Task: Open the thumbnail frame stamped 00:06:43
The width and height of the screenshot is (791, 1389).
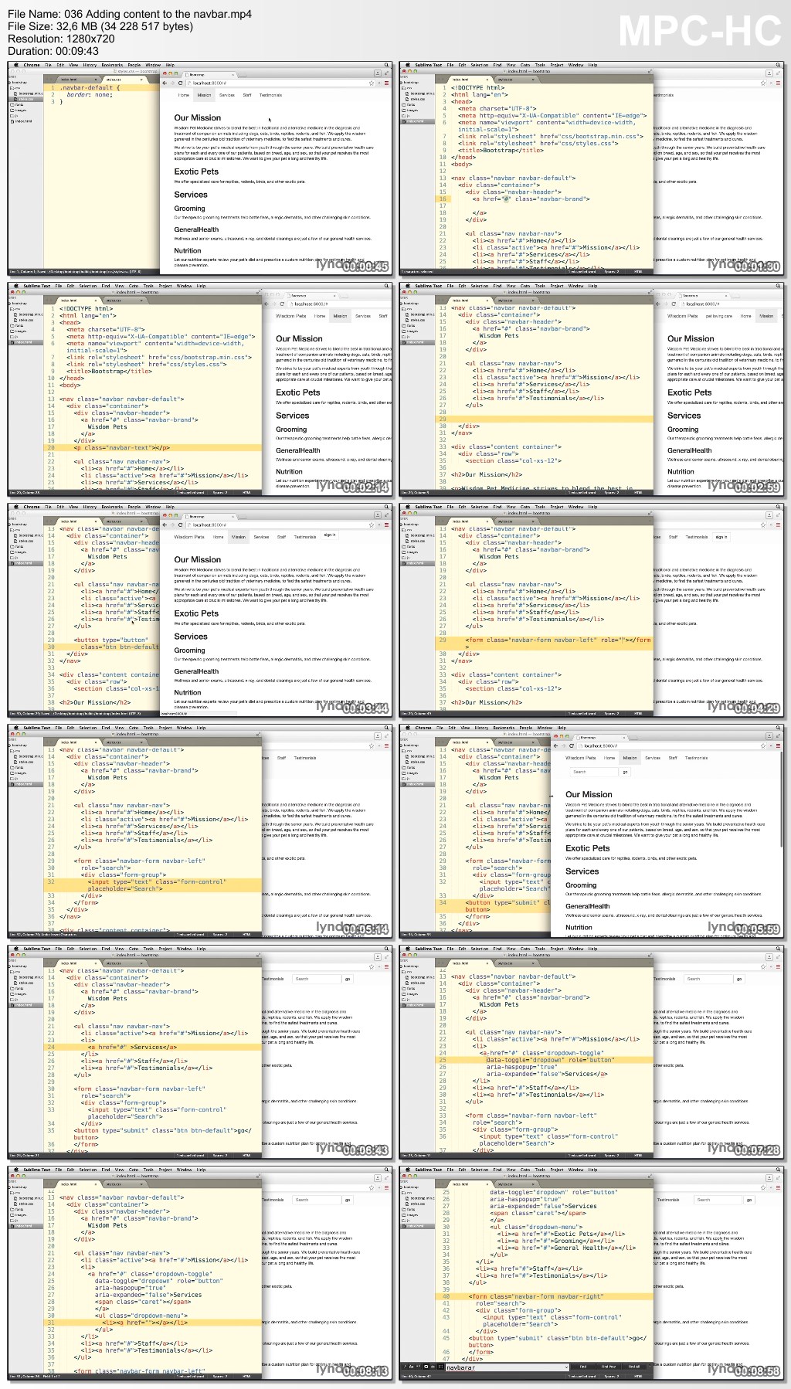Action: tap(201, 1052)
